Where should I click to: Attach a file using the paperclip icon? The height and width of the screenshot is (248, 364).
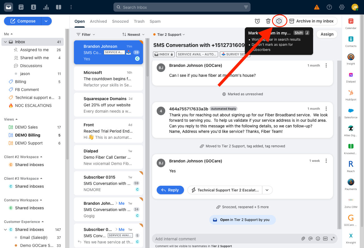303,239
